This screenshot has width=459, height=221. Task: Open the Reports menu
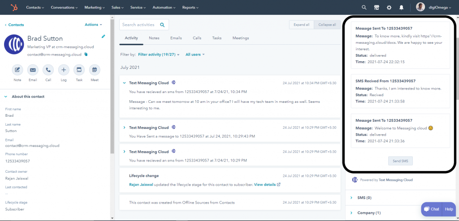[190, 8]
